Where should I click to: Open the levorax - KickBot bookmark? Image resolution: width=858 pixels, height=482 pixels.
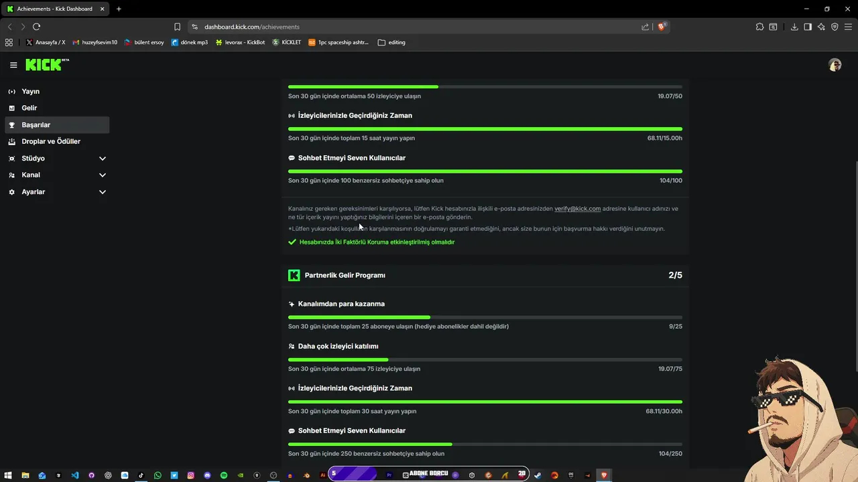240,42
